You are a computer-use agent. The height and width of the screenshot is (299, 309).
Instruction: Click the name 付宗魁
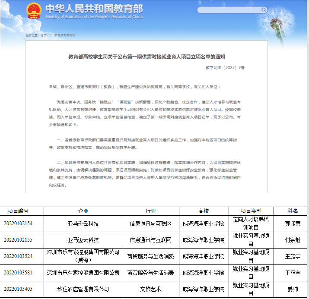[293, 240]
